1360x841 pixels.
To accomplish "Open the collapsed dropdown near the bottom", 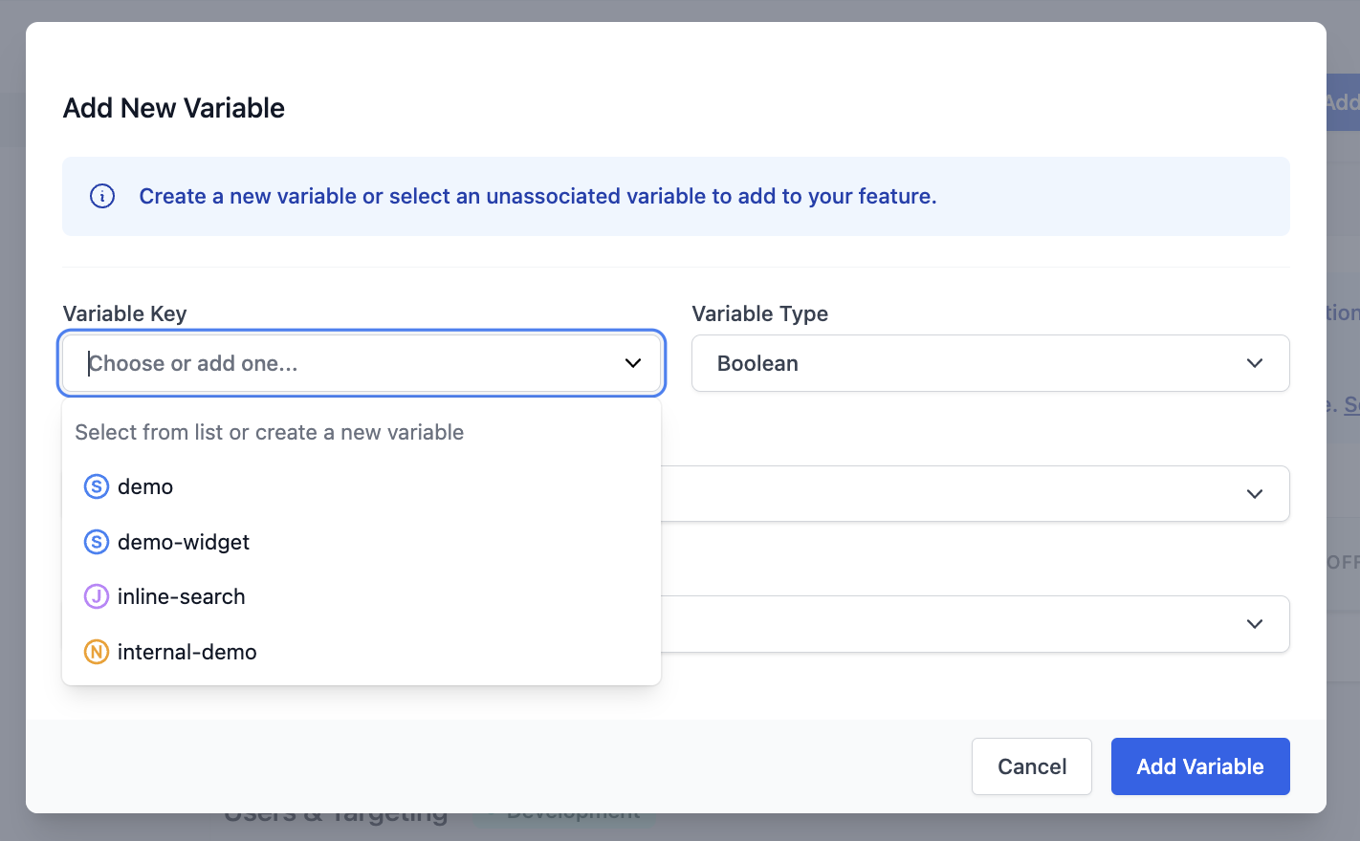I will (x=990, y=623).
